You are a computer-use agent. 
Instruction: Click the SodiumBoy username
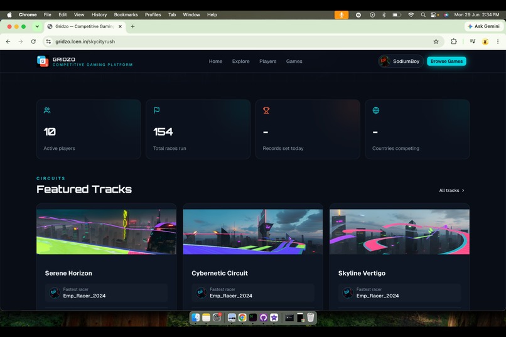(x=406, y=62)
